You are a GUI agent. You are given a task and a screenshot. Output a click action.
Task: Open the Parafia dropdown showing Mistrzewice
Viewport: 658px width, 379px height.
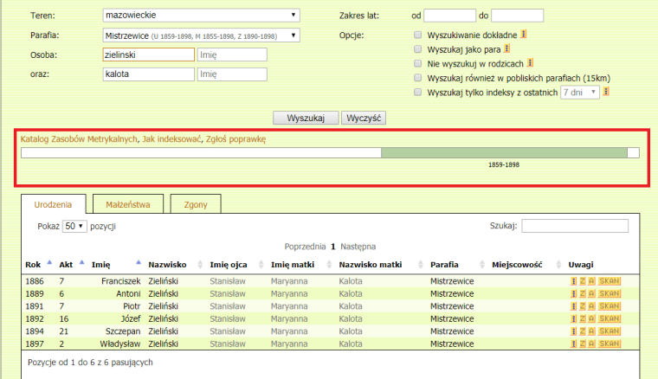[201, 35]
